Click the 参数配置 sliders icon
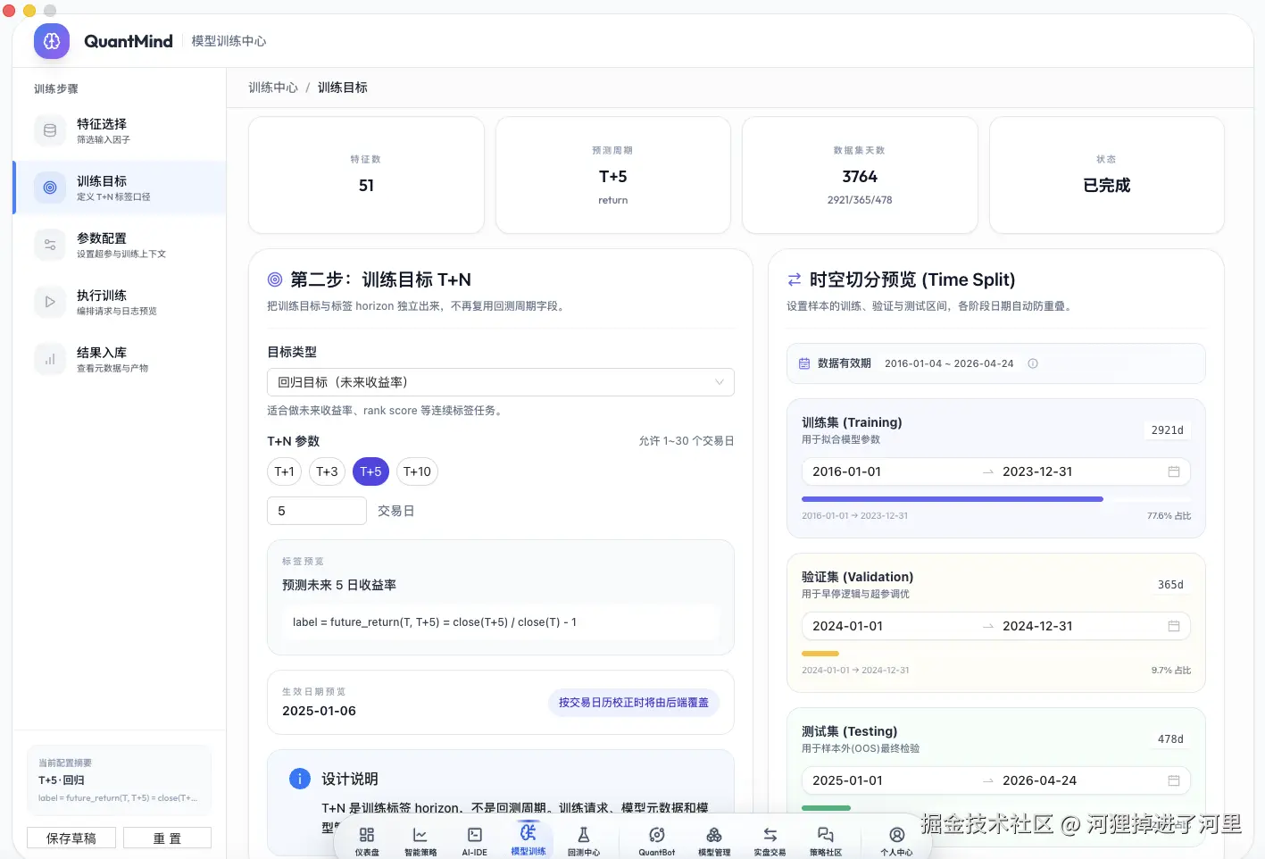 pyautogui.click(x=50, y=245)
